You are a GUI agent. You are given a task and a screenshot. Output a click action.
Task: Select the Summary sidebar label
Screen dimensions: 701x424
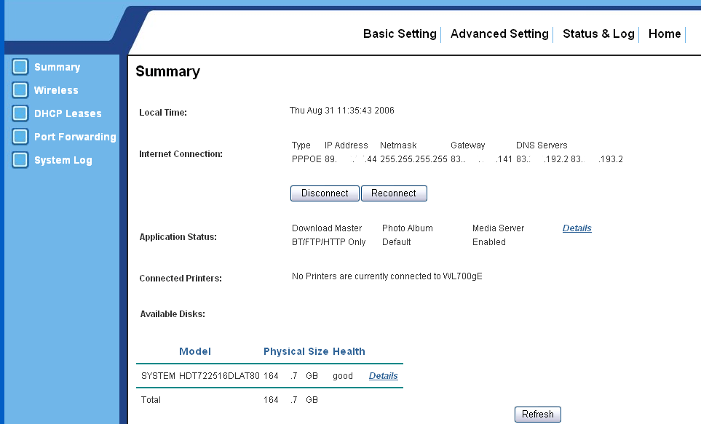(x=57, y=67)
